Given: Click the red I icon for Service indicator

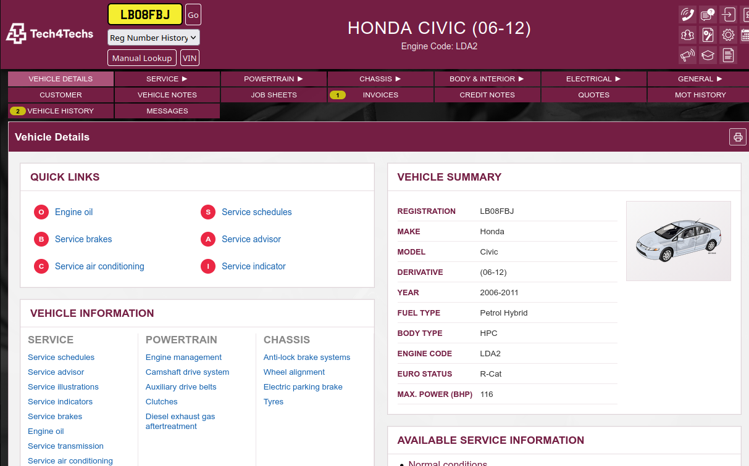Looking at the screenshot, I should pyautogui.click(x=208, y=266).
